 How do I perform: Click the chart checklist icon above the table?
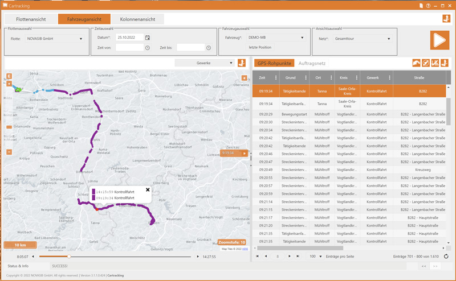coord(435,63)
